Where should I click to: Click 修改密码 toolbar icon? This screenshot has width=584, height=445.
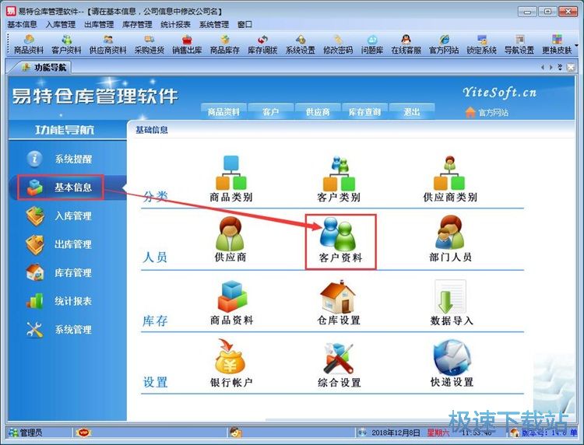coord(338,44)
